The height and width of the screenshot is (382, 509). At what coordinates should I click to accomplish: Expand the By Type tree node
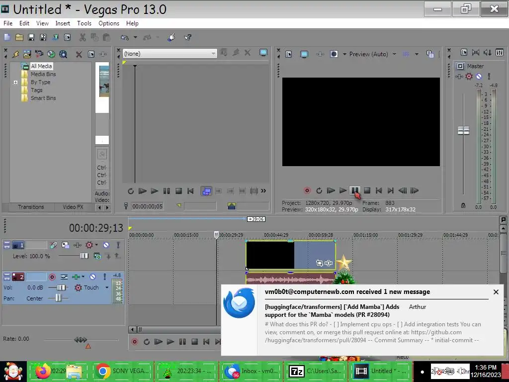pos(15,82)
